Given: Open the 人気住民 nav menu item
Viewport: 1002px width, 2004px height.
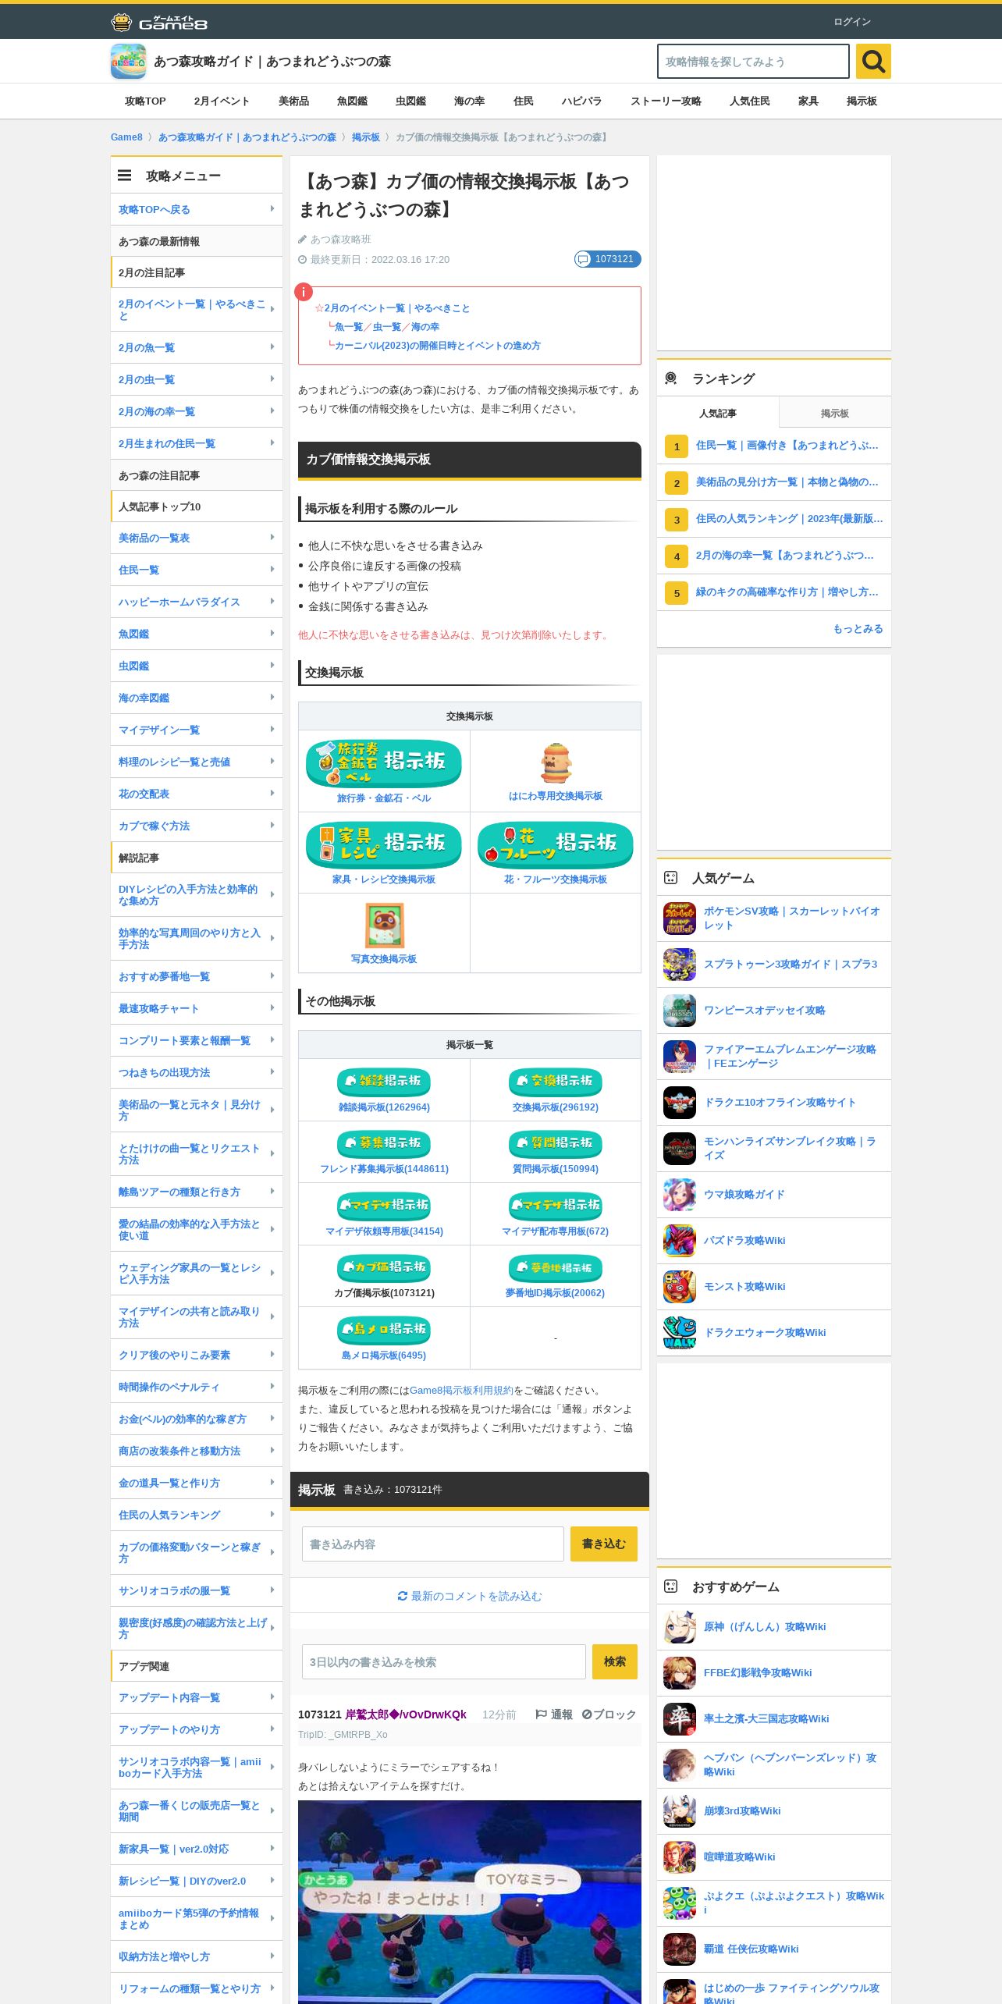Looking at the screenshot, I should [749, 101].
